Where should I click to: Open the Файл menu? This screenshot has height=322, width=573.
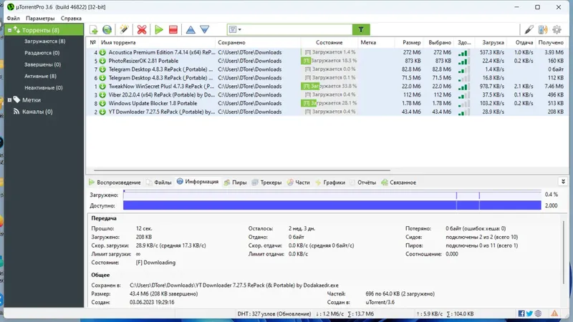[13, 19]
